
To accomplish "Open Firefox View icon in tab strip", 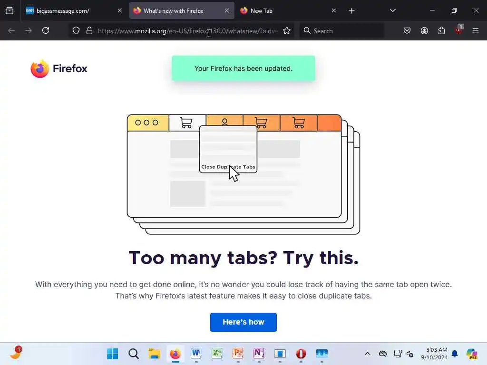I will click(x=10, y=11).
